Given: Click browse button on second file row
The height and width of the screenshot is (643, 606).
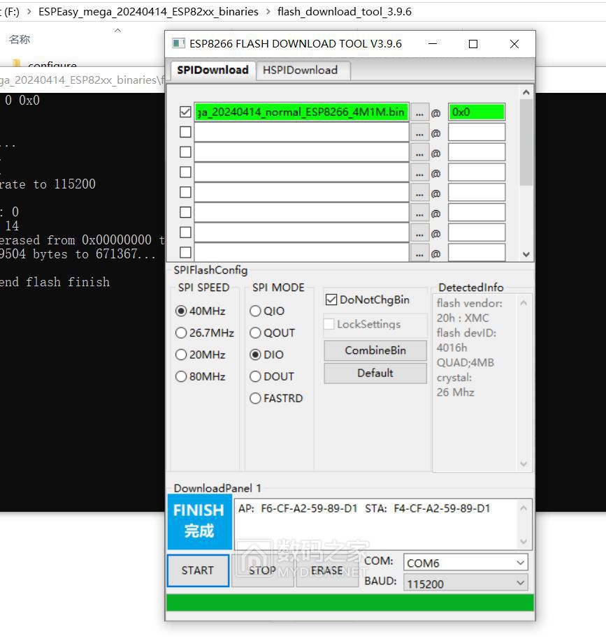Looking at the screenshot, I should pyautogui.click(x=419, y=133).
